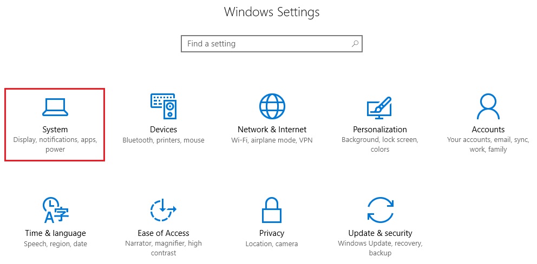Select the 'Network & Internet' label text
This screenshot has height=264, width=537.
pos(272,130)
